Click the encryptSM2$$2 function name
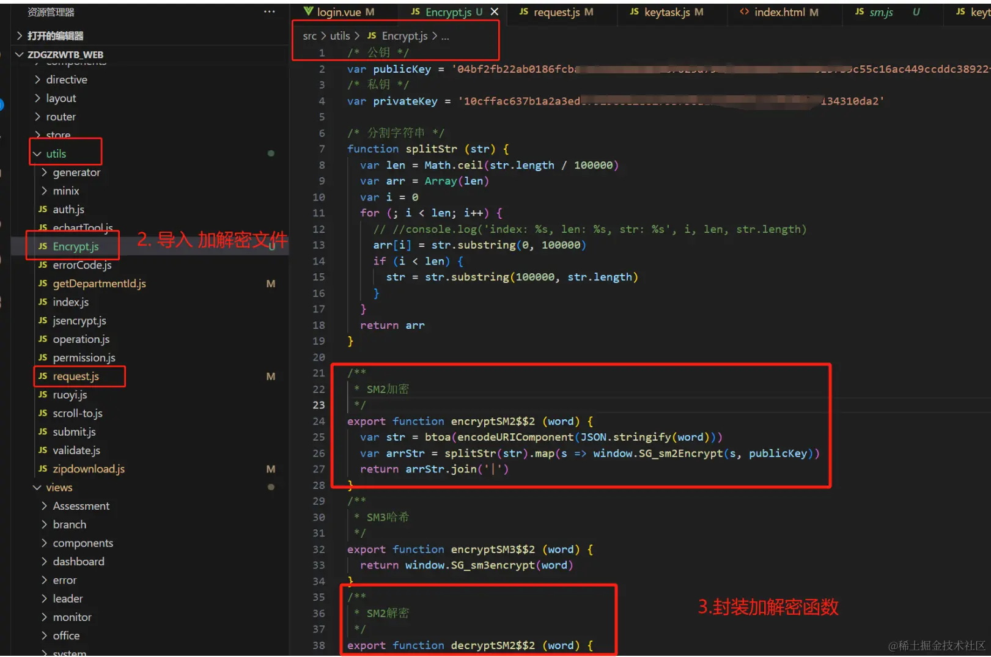The width and height of the screenshot is (991, 657). (493, 421)
